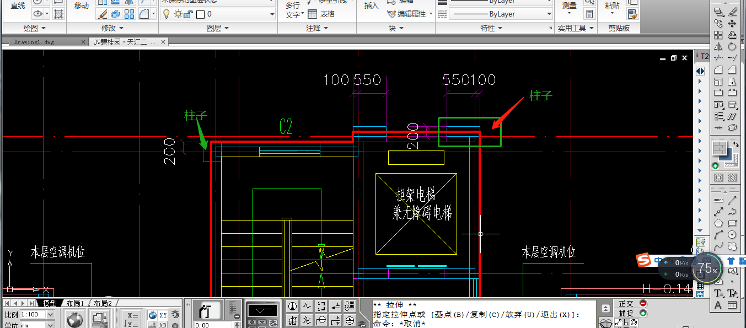The height and width of the screenshot is (328, 746).
Task: Click the 75% network speed widget
Action: 706,269
